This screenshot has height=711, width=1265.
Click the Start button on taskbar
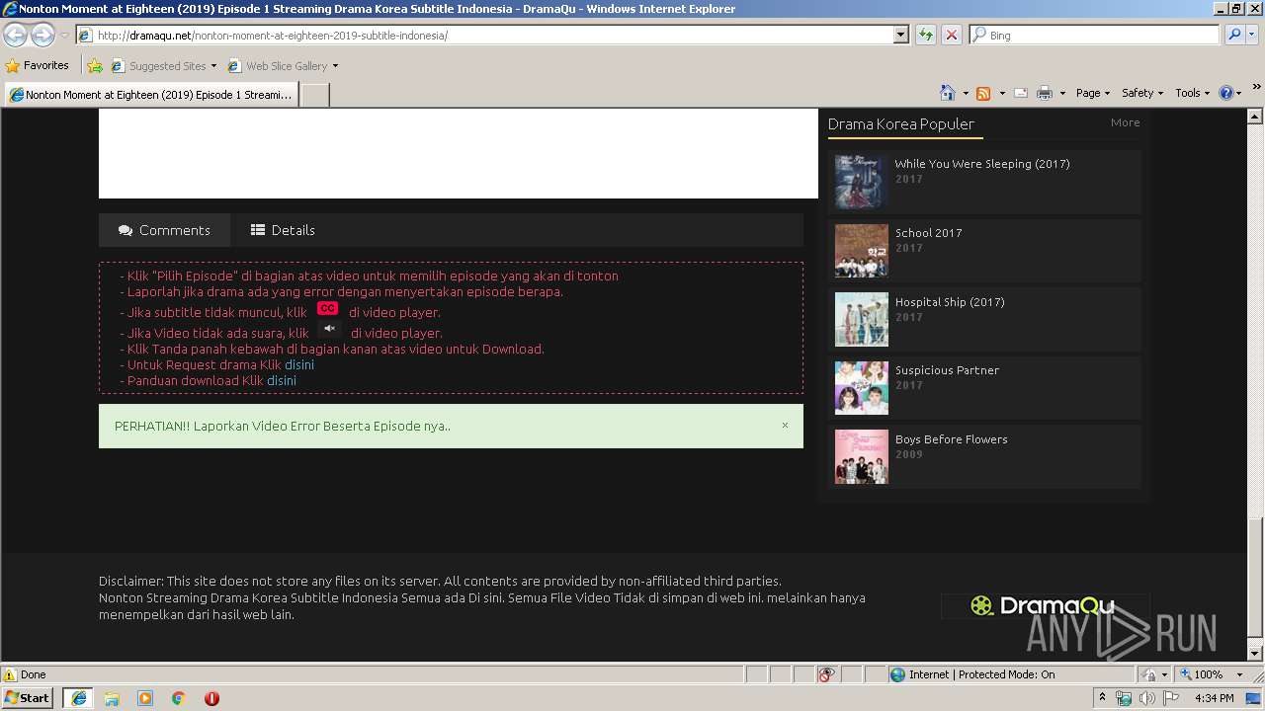tap(27, 698)
